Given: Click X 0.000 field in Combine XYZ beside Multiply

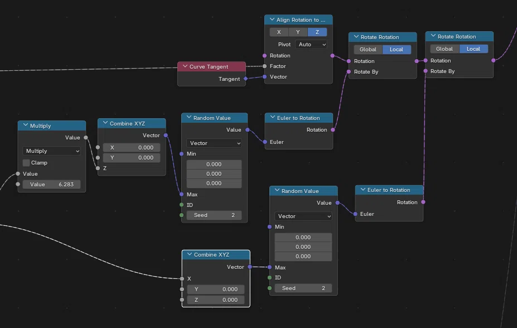Looking at the screenshot, I should (132, 148).
